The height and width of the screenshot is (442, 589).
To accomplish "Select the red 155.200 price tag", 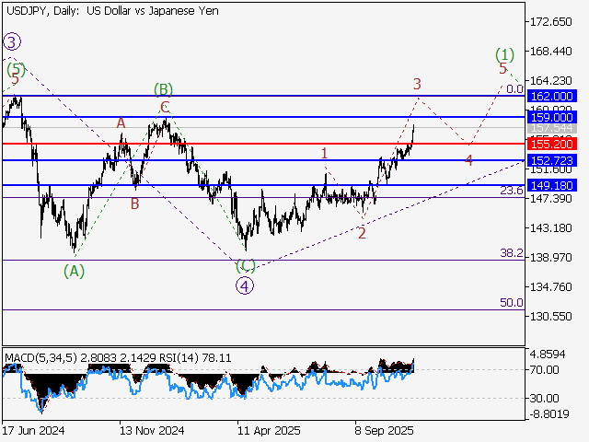I will (551, 145).
